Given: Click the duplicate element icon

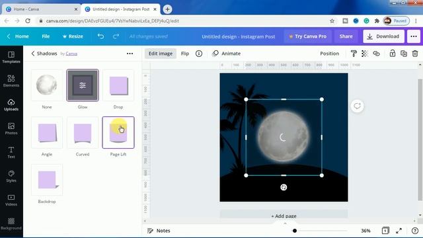Looking at the screenshot, I should click(404, 54).
